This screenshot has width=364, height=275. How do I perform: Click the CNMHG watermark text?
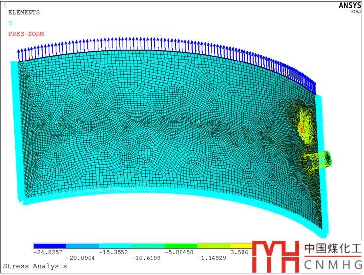tap(333, 266)
